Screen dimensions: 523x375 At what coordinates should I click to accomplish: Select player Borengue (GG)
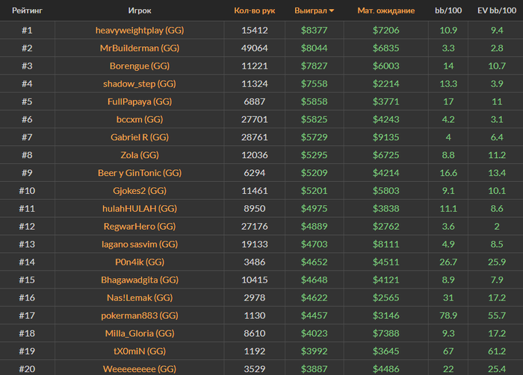click(139, 66)
